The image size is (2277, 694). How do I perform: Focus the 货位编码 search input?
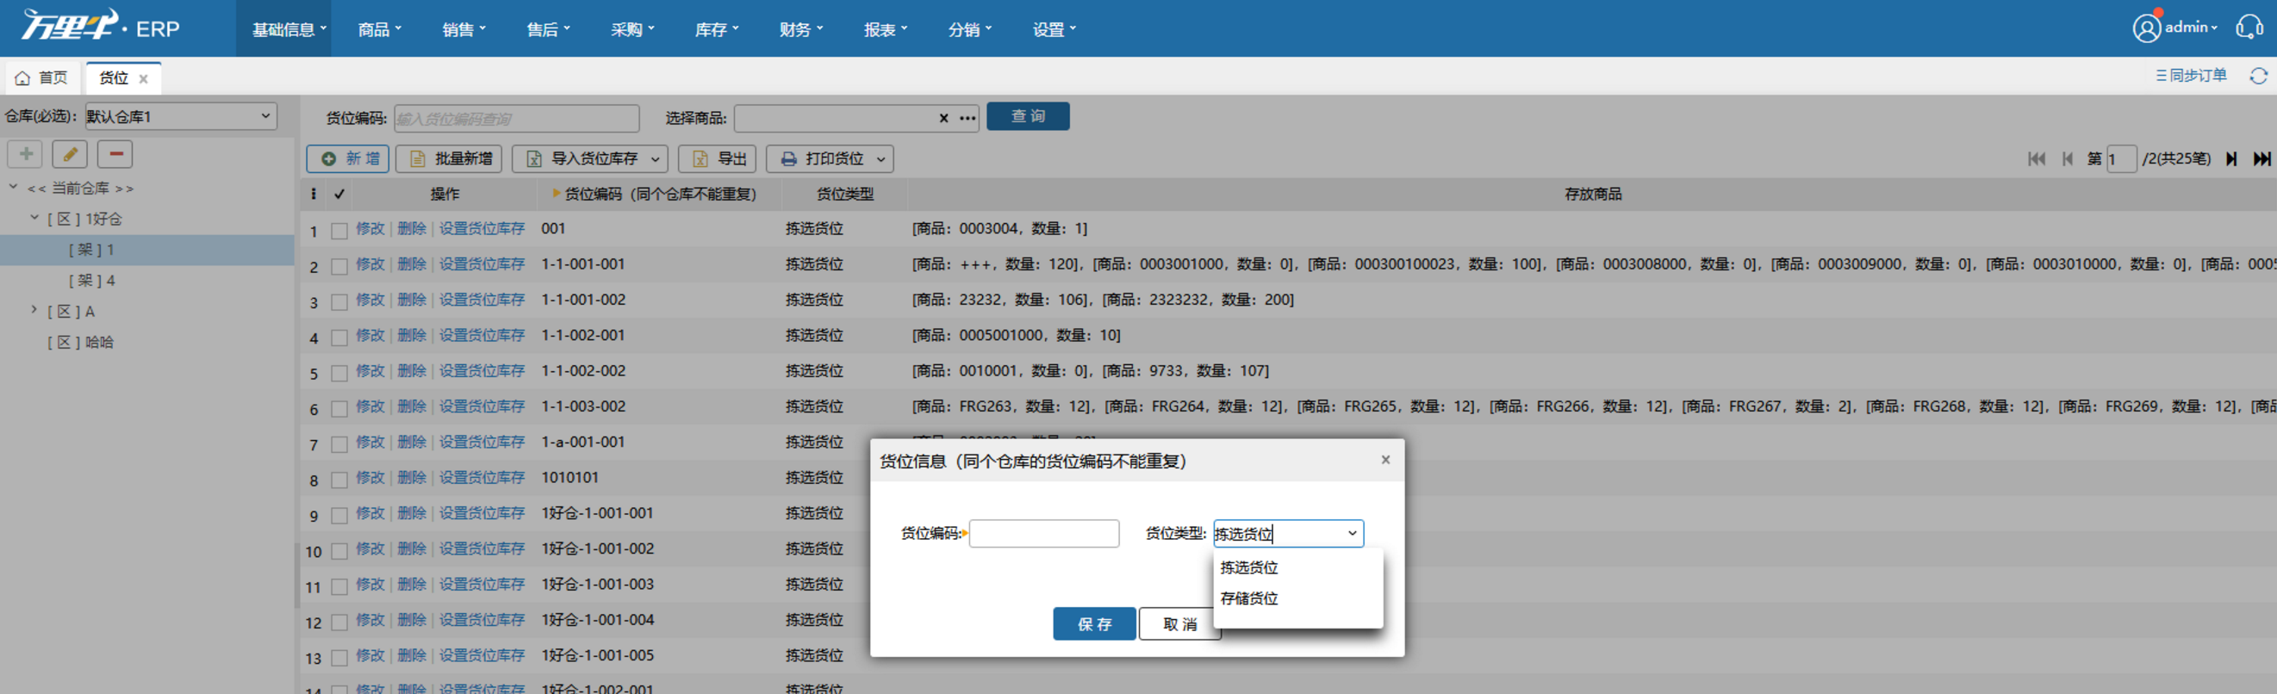pyautogui.click(x=516, y=118)
